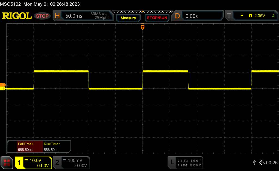Open the 50.0ms horizontal timebase setting

74,16
